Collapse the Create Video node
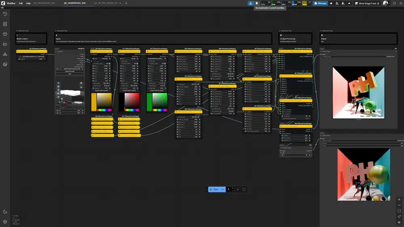Image resolution: width=404 pixels, height=227 pixels. (x=281, y=148)
